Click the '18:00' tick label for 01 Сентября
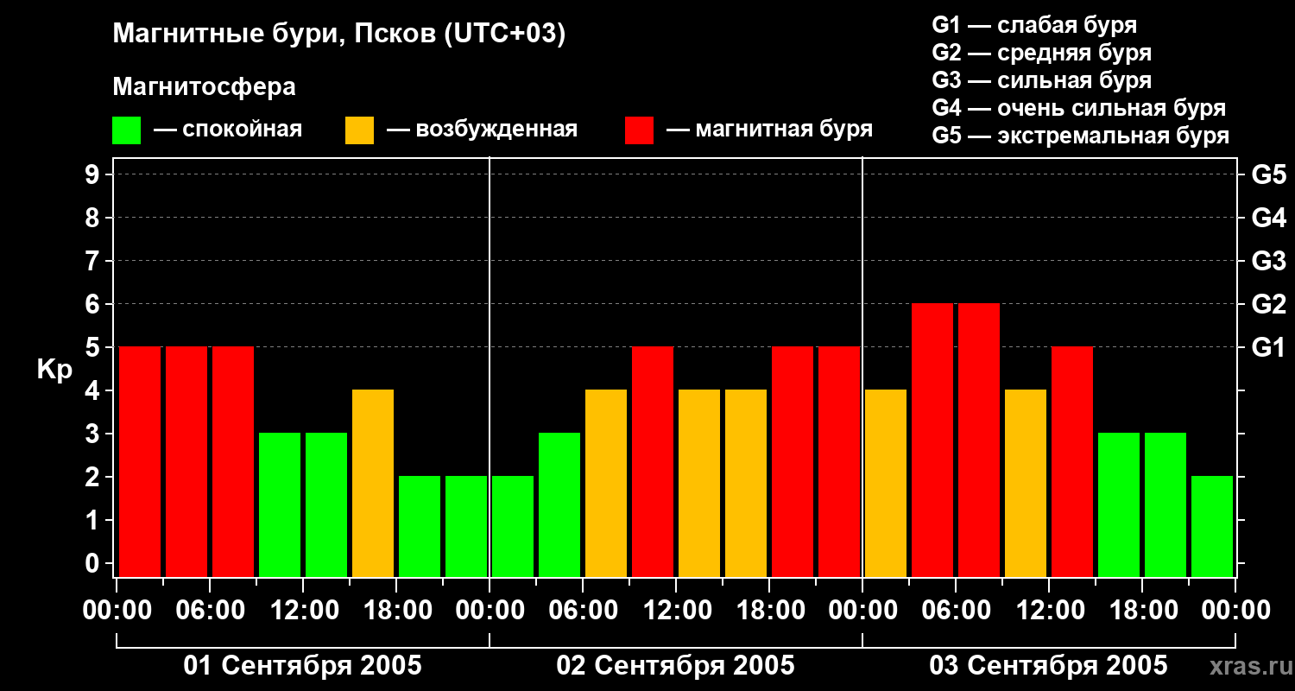 click(x=396, y=610)
